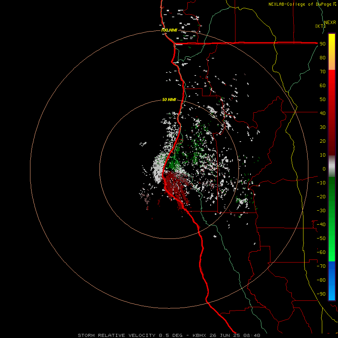Click the 40 value on velocity scale
The image size is (338, 338).
point(323,113)
